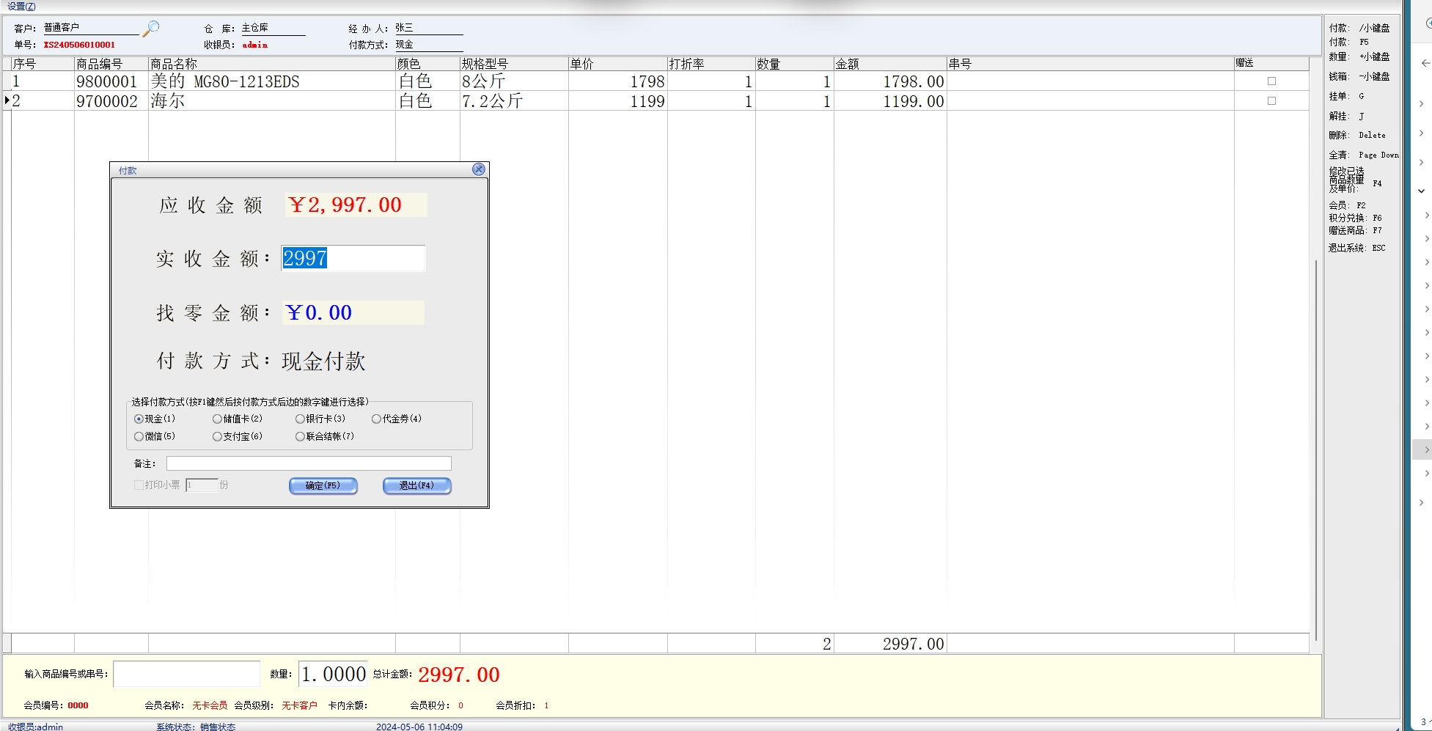The image size is (1432, 731).
Task: Tick 赠送 checkbox for 海尔 row
Action: [1271, 101]
